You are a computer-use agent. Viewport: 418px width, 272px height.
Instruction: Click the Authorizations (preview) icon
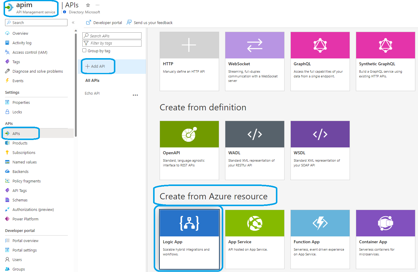(x=7, y=209)
